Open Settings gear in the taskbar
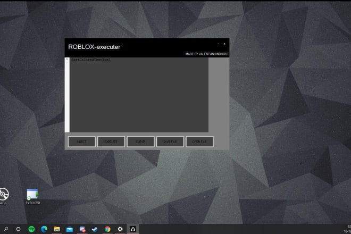Viewport: 351px width, 234px height. [120, 229]
